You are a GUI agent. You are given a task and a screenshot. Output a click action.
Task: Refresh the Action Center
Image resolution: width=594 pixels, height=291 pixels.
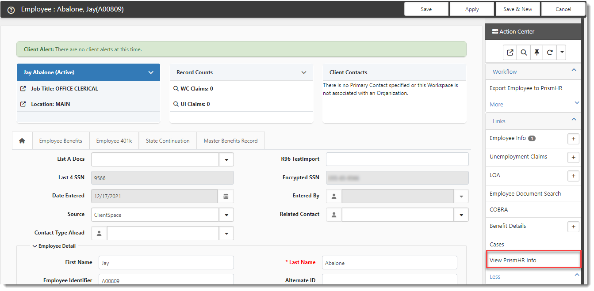tap(550, 53)
